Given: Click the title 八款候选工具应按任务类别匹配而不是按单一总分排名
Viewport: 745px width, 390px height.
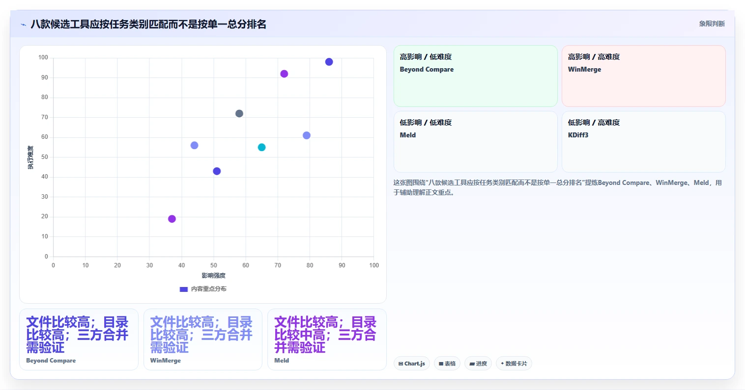Looking at the screenshot, I should tap(148, 24).
